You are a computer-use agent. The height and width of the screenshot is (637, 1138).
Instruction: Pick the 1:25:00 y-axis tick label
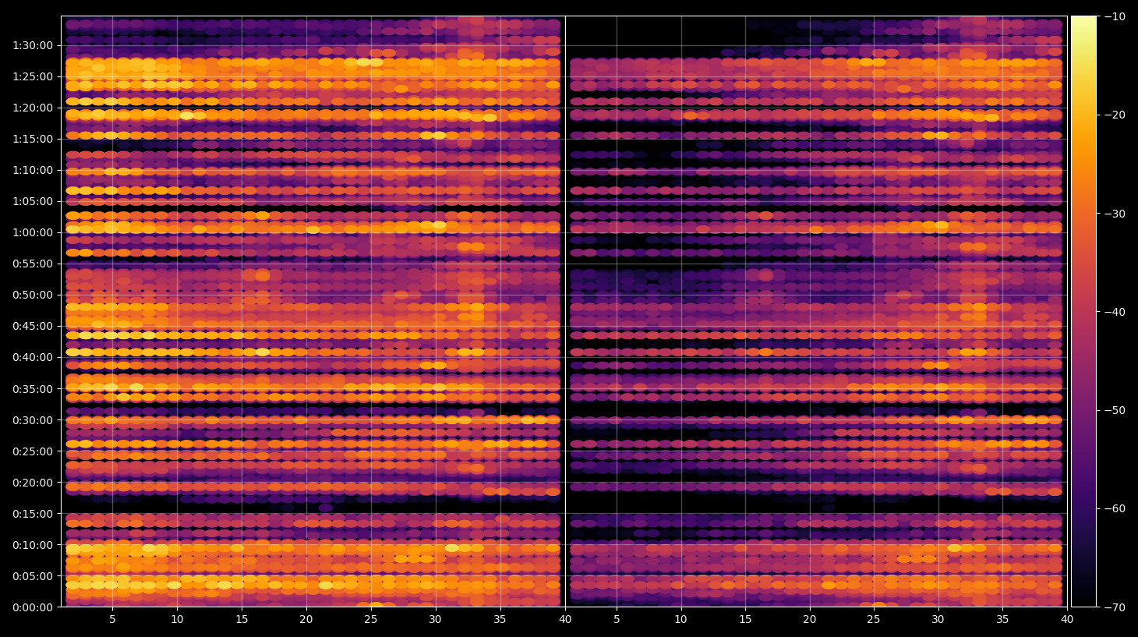point(33,76)
